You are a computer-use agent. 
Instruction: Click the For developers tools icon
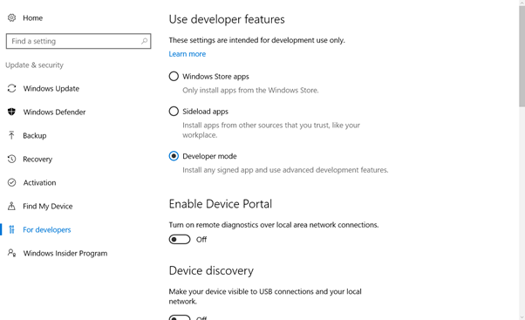(11, 229)
